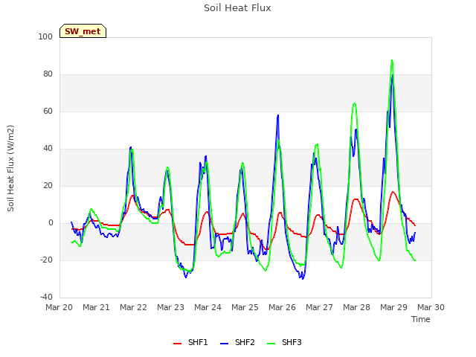
Task: Toggle the SHF1 series in the legend
Action: (x=190, y=342)
